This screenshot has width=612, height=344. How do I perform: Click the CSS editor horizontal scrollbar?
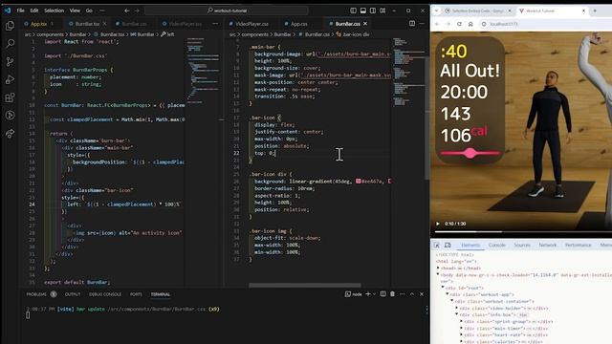pyautogui.click(x=304, y=285)
